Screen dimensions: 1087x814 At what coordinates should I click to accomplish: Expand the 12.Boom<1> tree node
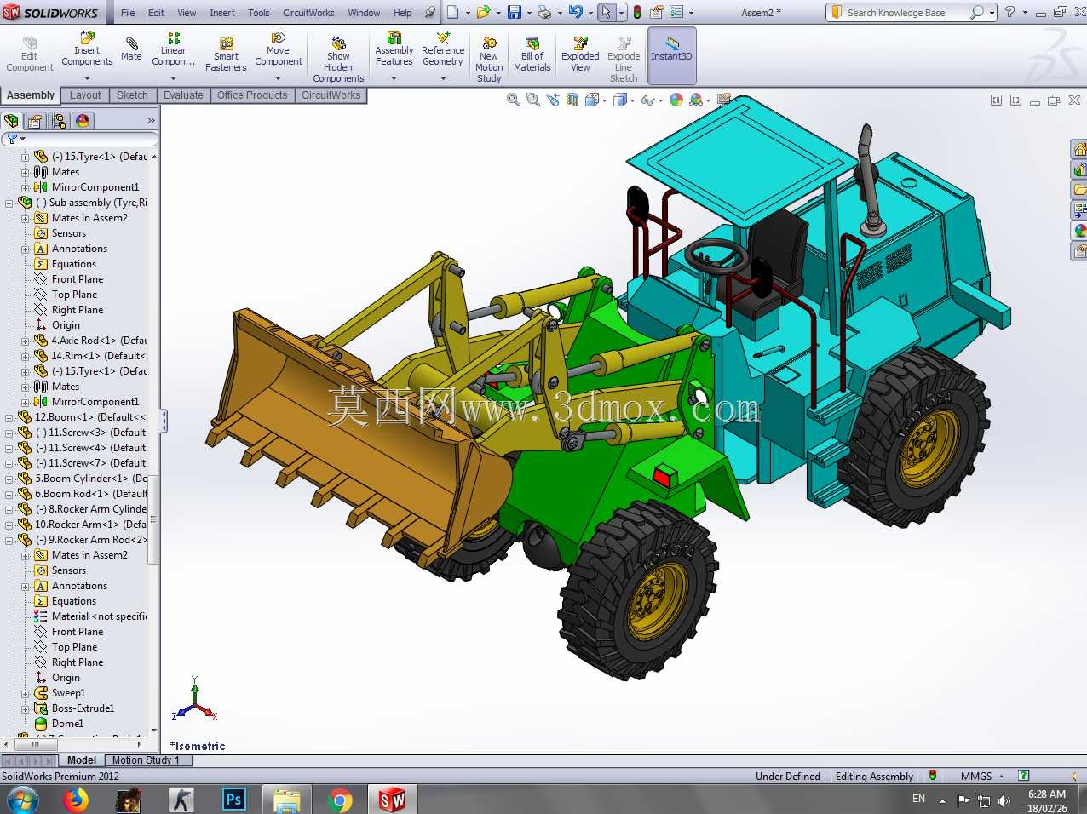click(x=9, y=417)
